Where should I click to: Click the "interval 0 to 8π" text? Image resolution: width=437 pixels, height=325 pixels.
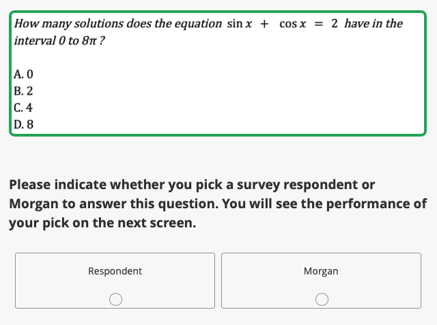[59, 40]
